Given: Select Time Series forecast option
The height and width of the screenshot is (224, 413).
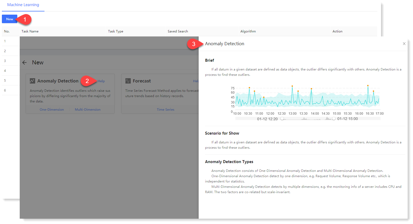Looking at the screenshot, I should 166,110.
